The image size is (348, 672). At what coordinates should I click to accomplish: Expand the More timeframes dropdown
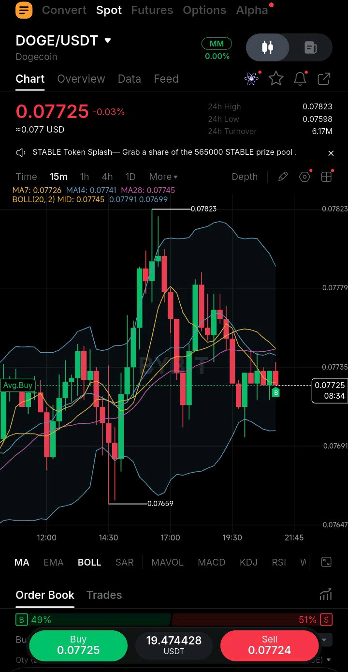pyautogui.click(x=163, y=177)
